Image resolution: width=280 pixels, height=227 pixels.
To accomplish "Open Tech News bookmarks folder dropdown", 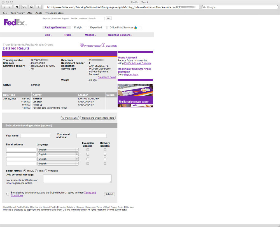I will pyautogui.click(x=17, y=13).
